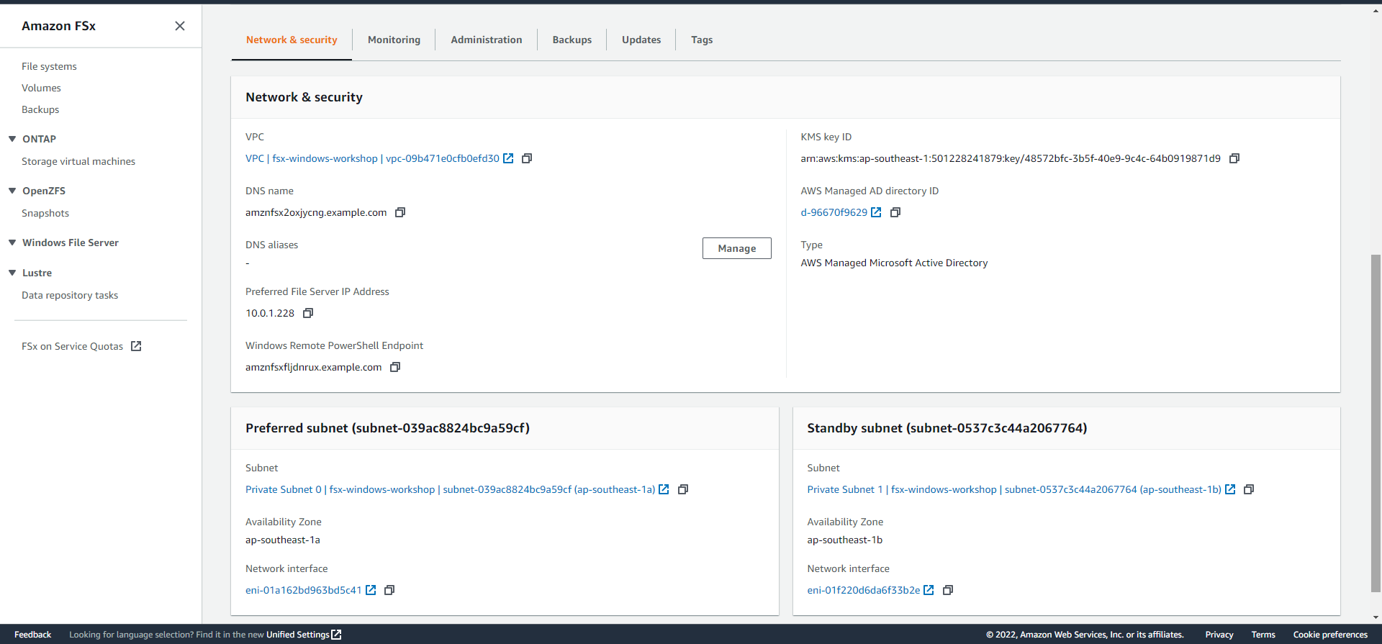1382x644 pixels.
Task: Open external link icon beside FSx on Service Quotas
Action: tap(136, 346)
